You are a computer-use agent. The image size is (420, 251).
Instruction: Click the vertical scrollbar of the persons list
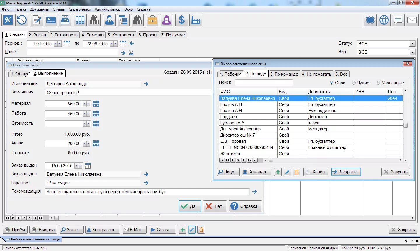405,125
